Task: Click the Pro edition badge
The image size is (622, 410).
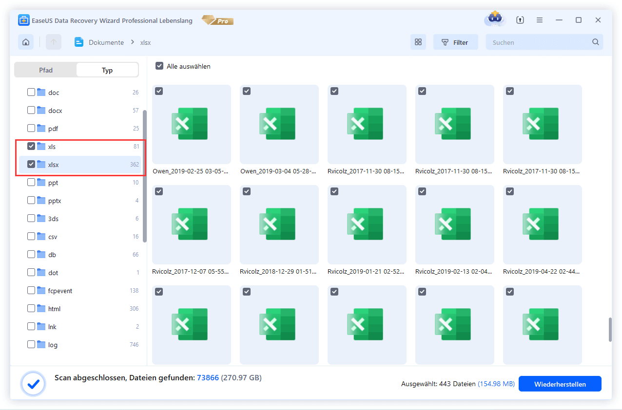Action: coord(217,20)
